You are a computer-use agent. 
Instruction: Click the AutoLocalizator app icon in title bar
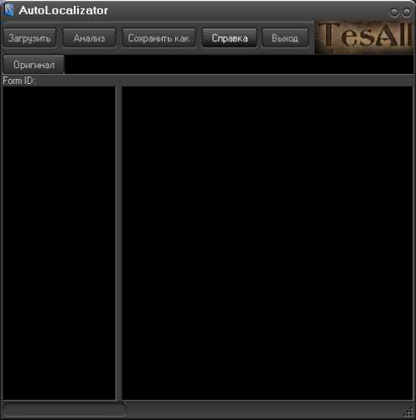[x=9, y=10]
